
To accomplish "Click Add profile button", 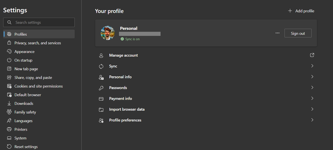I will coord(301,11).
